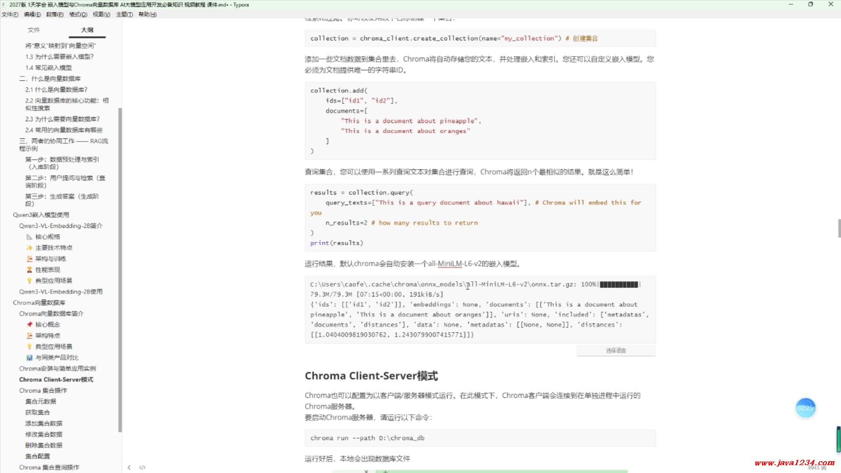Open the 格式(O) menu

pyautogui.click(x=78, y=14)
